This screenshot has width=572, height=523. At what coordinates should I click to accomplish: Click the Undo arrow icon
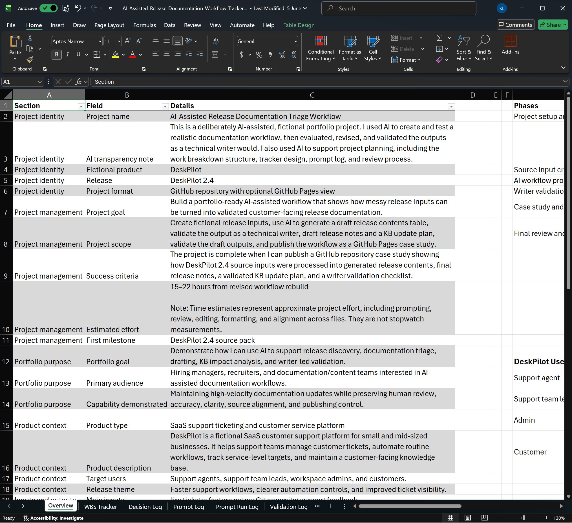tap(78, 8)
